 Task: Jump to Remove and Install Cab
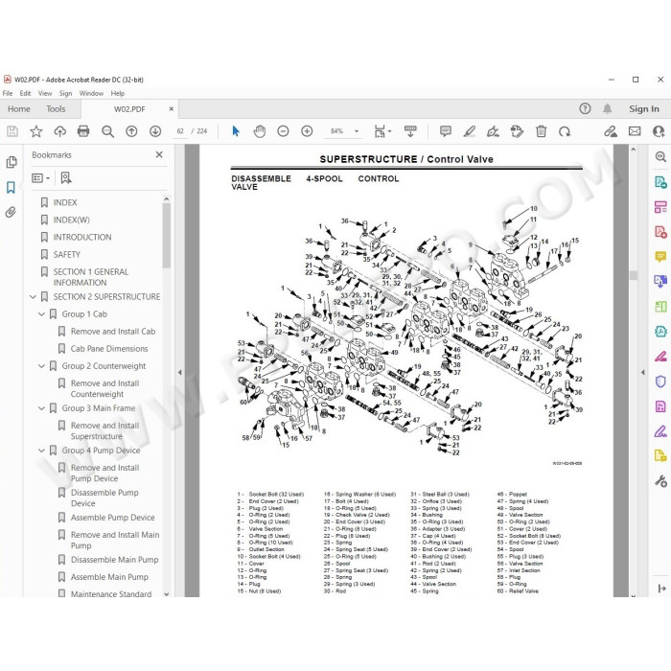pyautogui.click(x=113, y=332)
